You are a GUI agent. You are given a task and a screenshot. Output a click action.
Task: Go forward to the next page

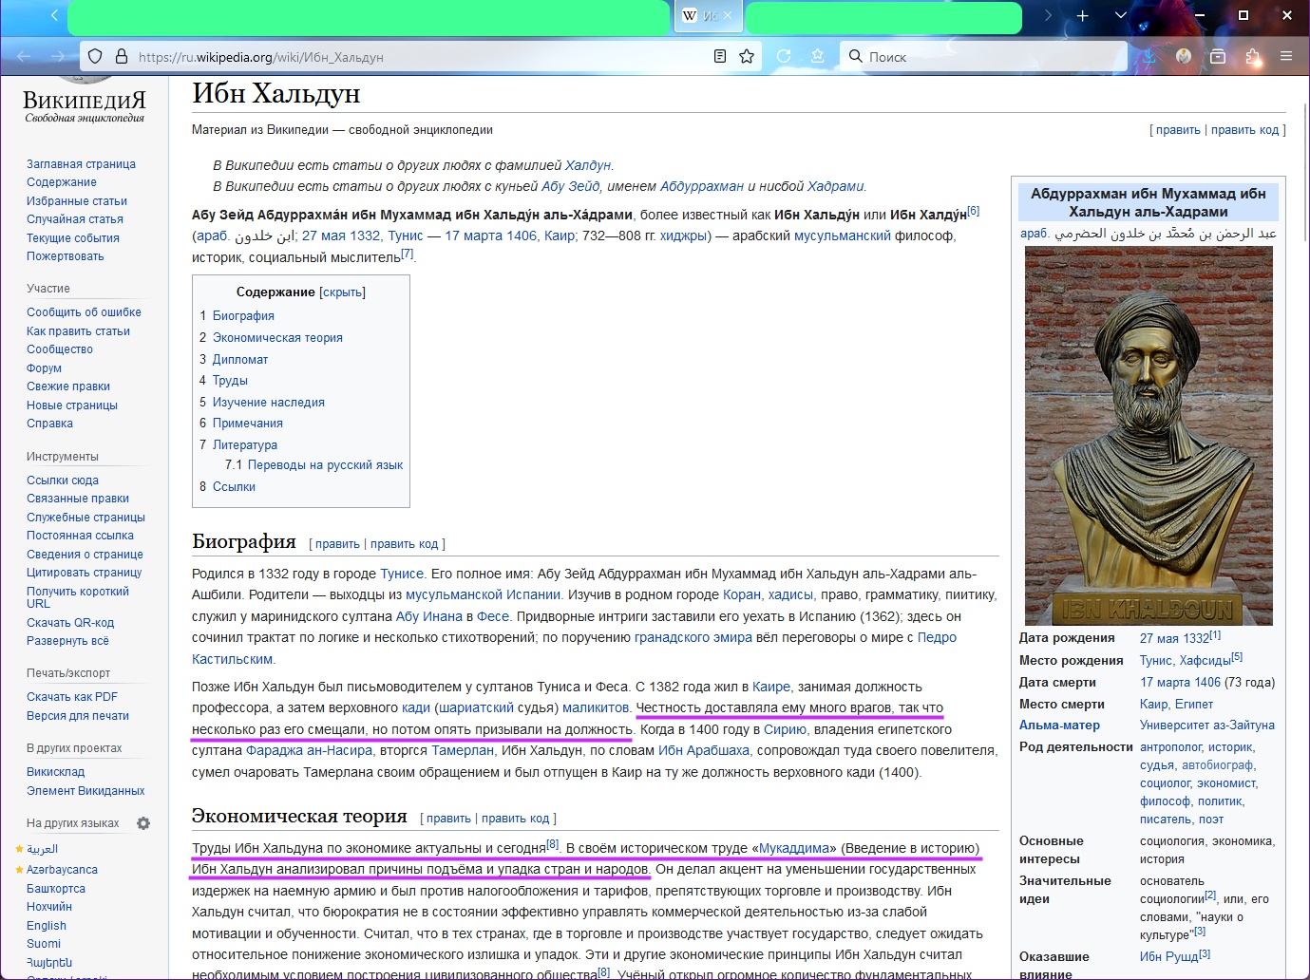point(58,57)
